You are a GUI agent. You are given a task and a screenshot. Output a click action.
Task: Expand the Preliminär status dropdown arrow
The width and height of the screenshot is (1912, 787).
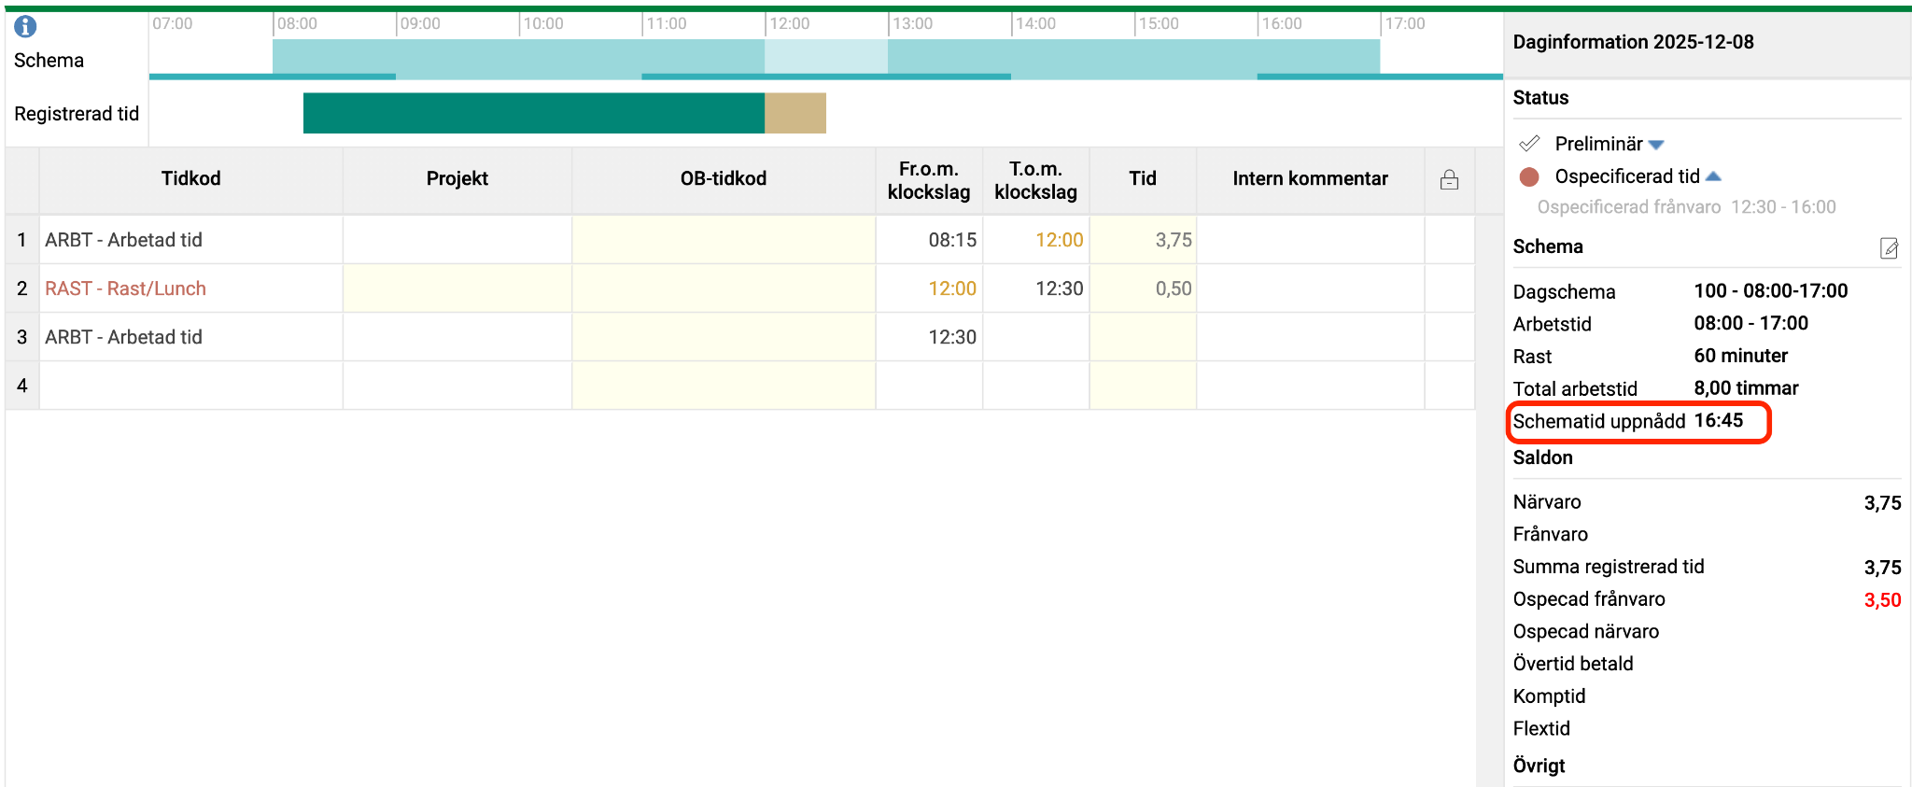click(1656, 145)
